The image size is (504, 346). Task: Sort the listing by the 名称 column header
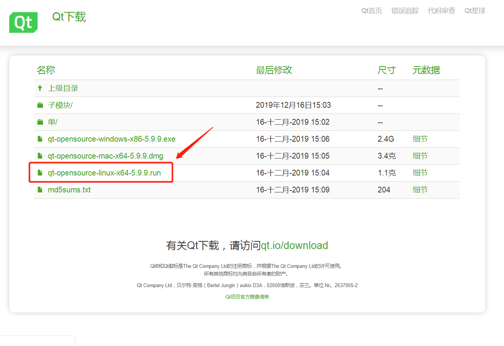tap(45, 70)
